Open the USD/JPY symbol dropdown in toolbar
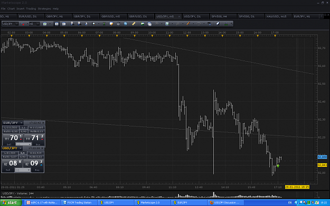The width and height of the screenshot is (330, 206). click(x=16, y=24)
